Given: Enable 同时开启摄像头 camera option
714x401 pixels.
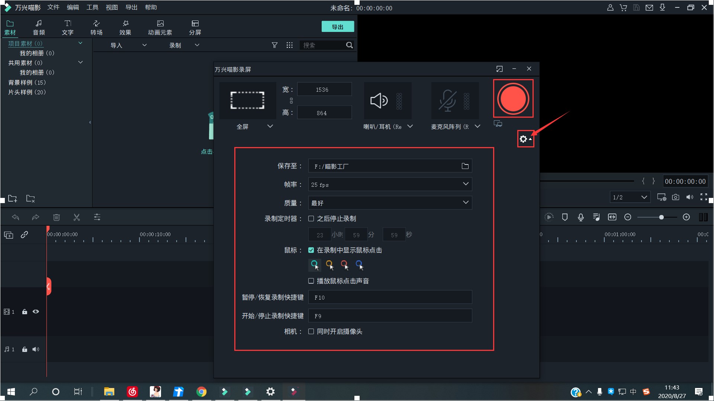Looking at the screenshot, I should pos(311,332).
